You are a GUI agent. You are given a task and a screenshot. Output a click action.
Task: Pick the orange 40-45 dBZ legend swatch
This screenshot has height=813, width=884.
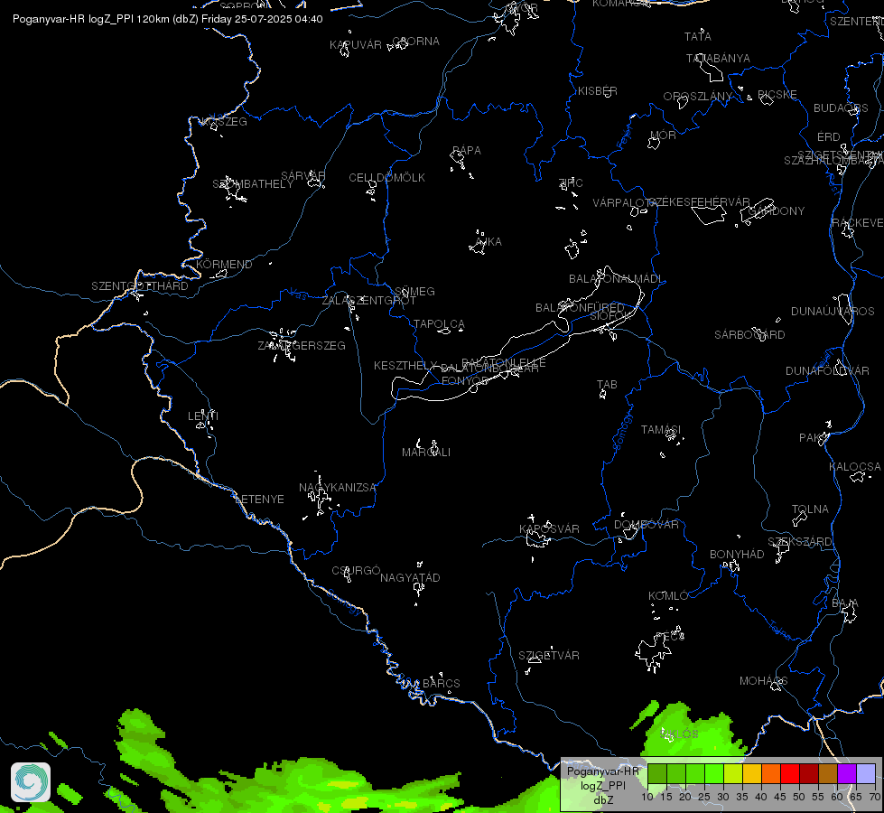coord(771,773)
